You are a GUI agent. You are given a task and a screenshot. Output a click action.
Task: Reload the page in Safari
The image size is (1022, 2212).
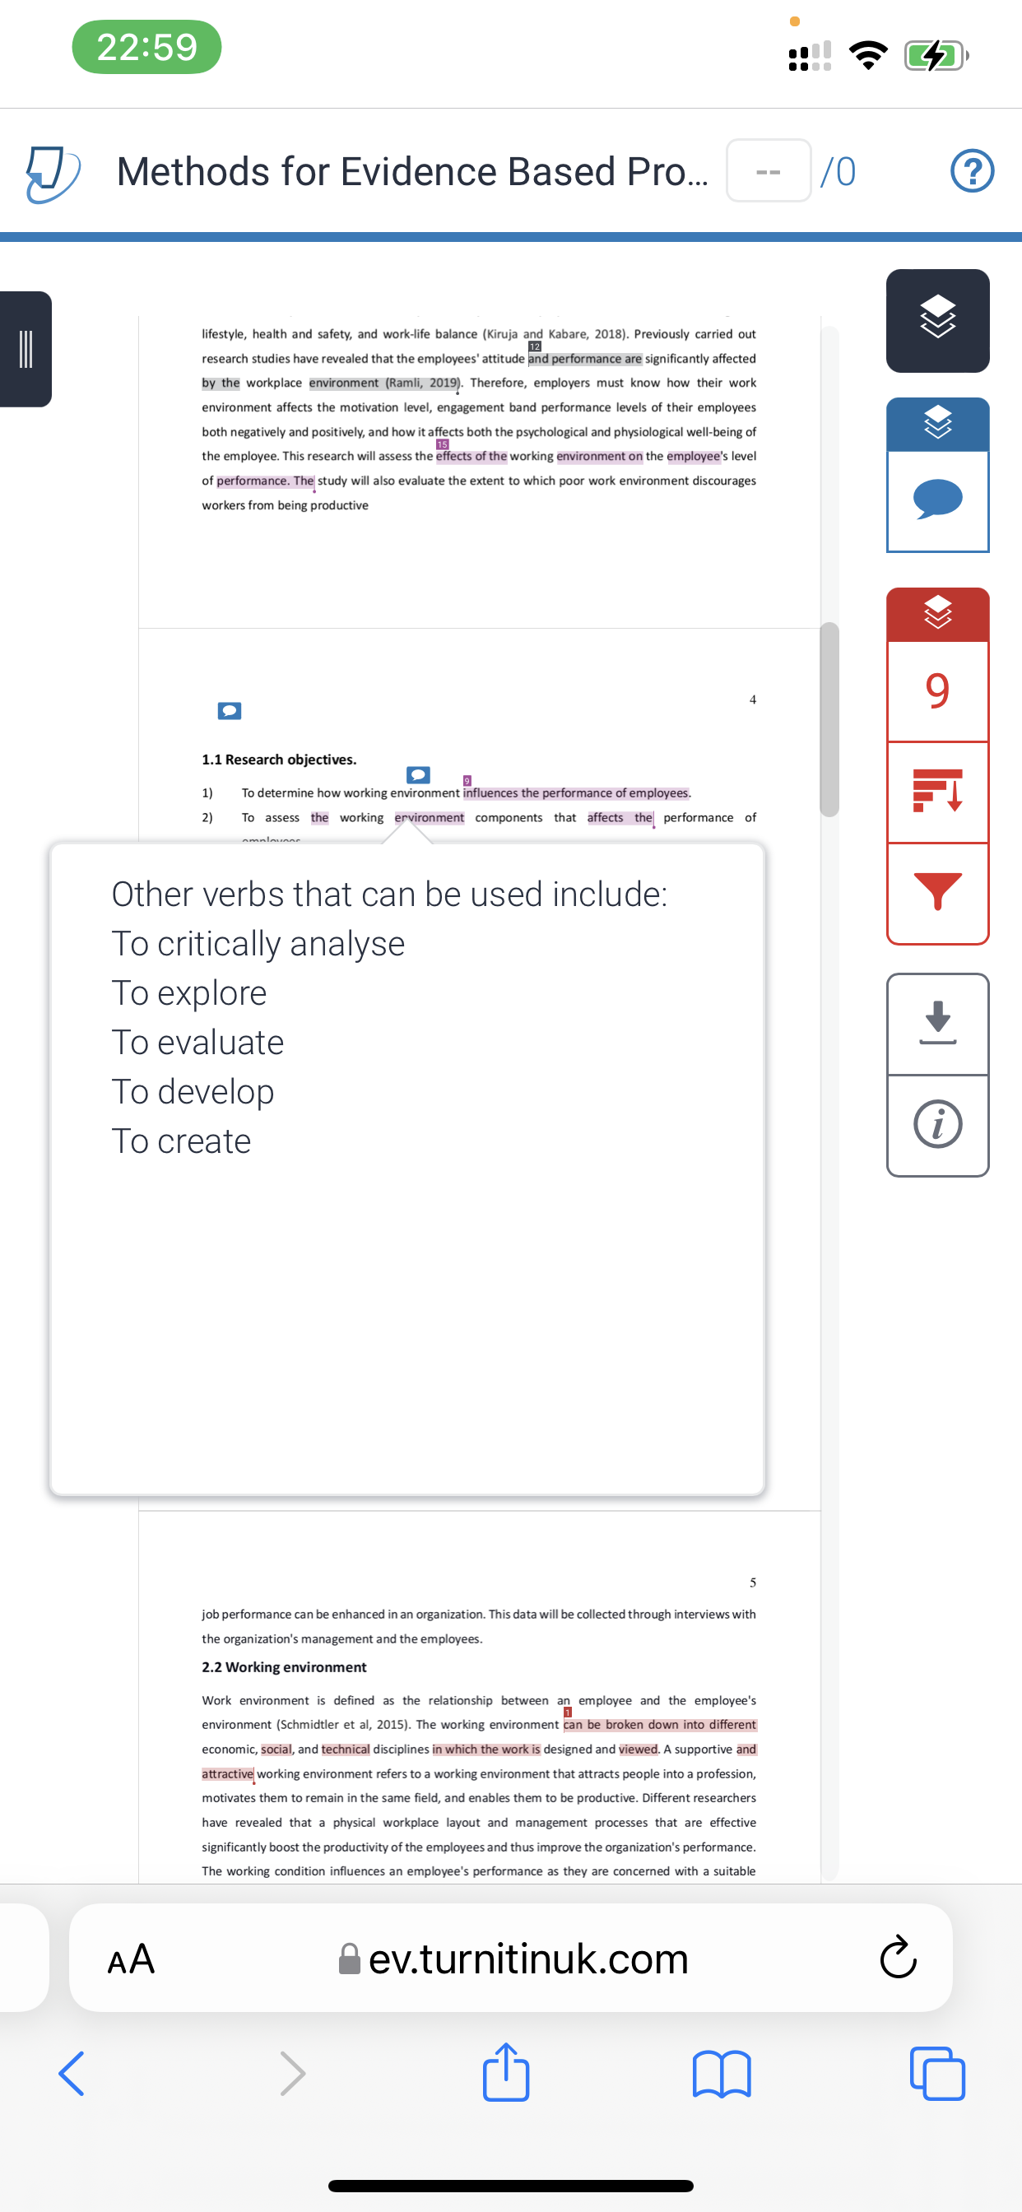coord(899,1957)
